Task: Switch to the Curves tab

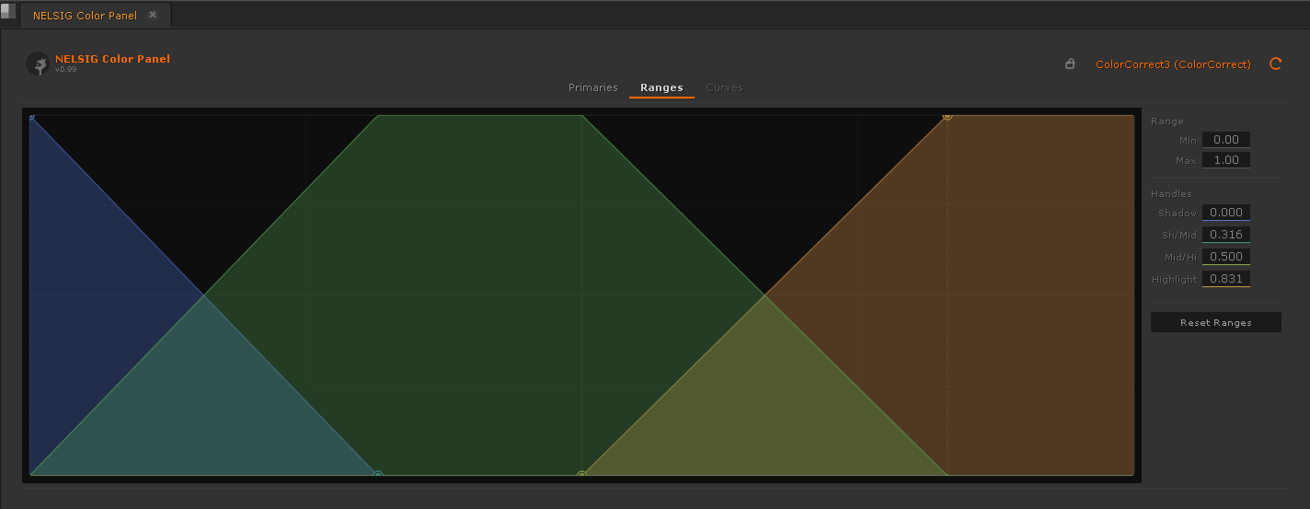Action: [x=724, y=87]
